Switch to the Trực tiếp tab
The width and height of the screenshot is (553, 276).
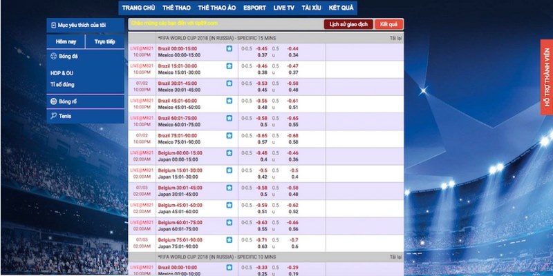point(105,41)
